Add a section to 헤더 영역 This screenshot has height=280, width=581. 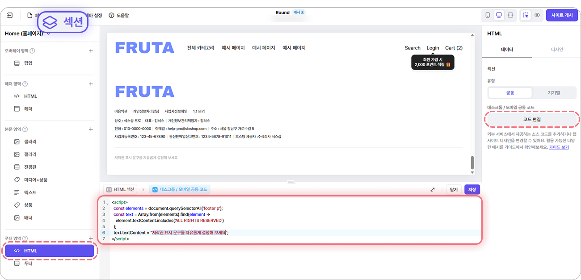pos(91,84)
